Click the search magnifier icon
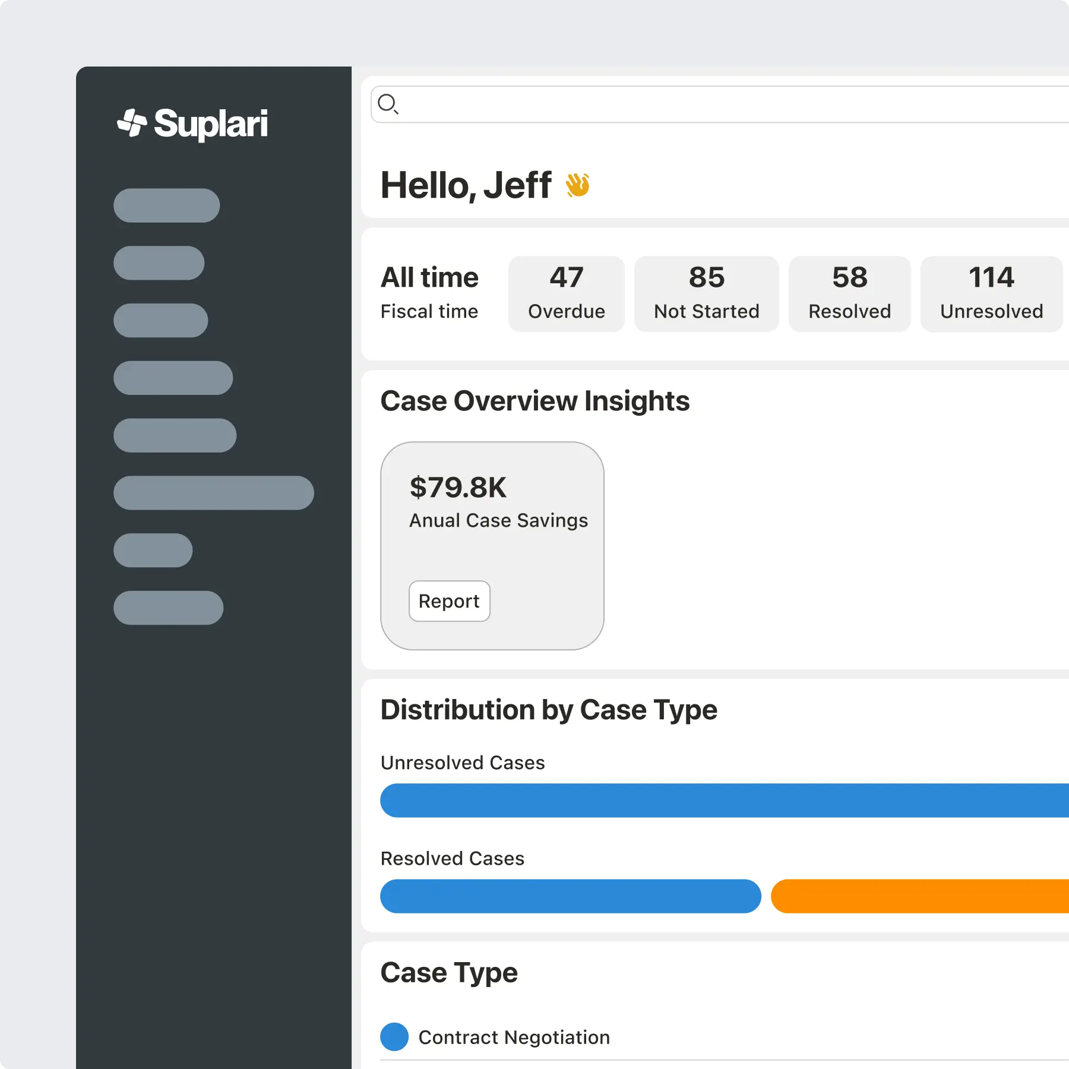 (x=388, y=104)
